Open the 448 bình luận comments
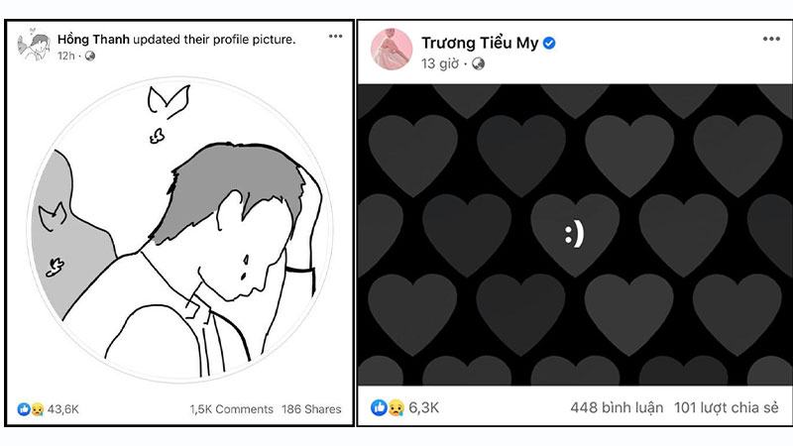 point(617,407)
